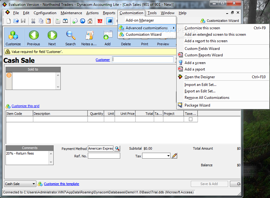Click Customize this template link
Screen dimensions: 270x198
[x=61, y=184]
